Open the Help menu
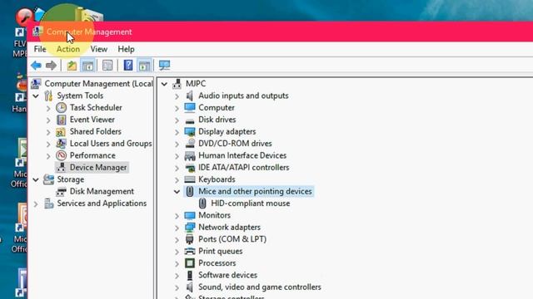Screen dimensions: 533x299 pyautogui.click(x=126, y=49)
